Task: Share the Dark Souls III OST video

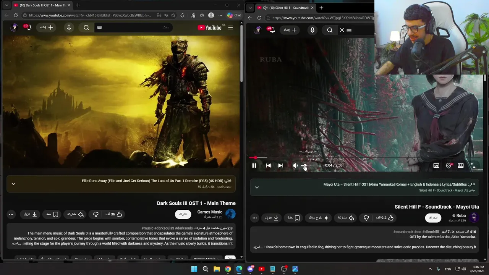Action: point(75,214)
